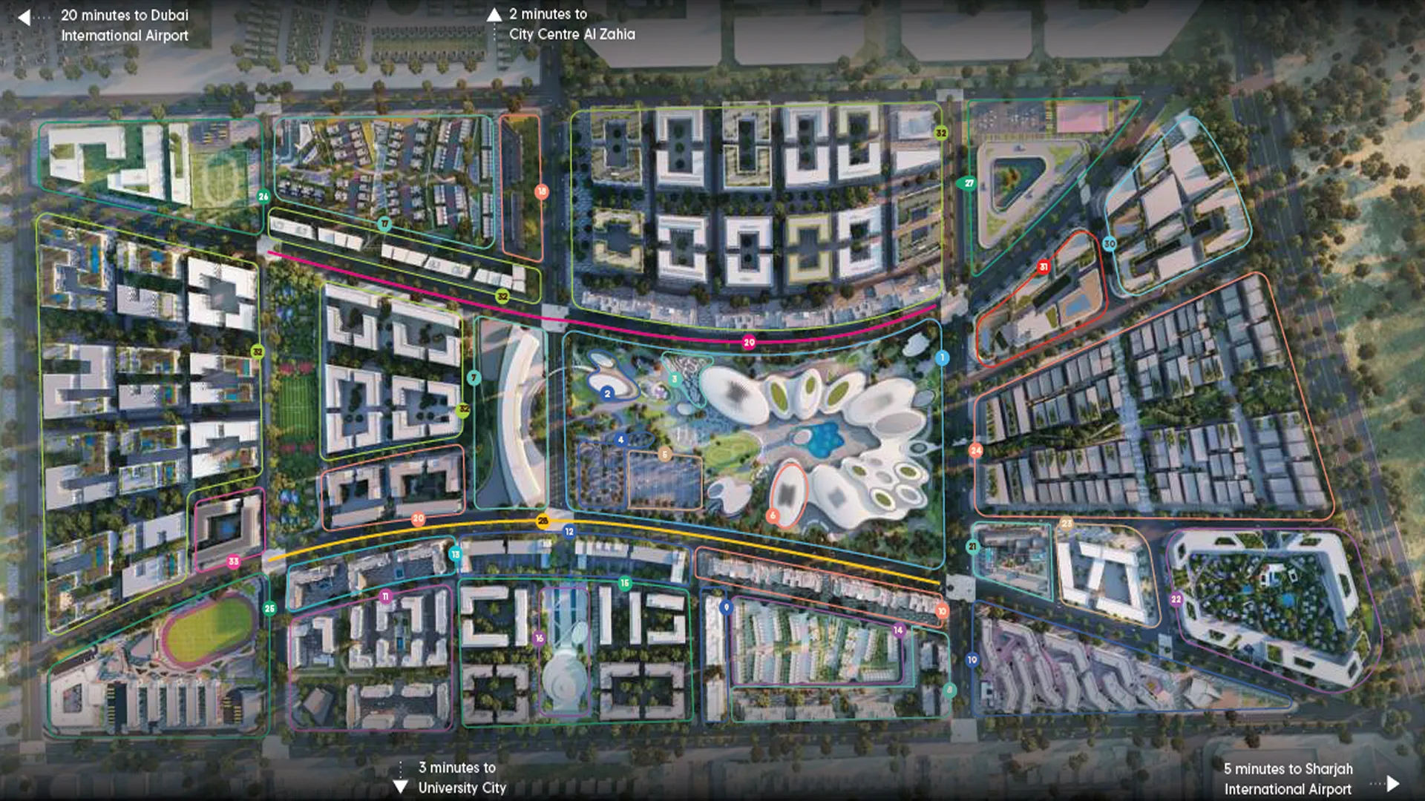Click the orange marker numbered 24
The image size is (1425, 801).
(x=975, y=450)
